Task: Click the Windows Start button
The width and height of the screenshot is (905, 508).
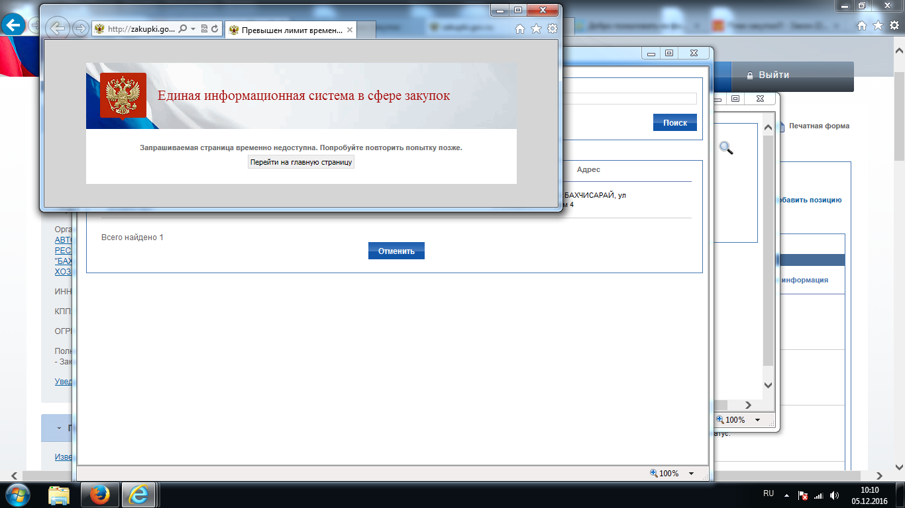Action: tap(18, 494)
